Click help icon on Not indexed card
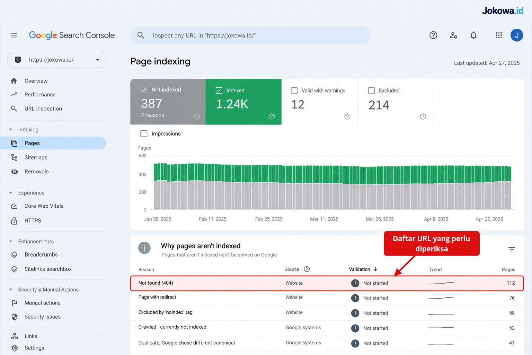 (x=197, y=116)
